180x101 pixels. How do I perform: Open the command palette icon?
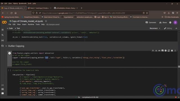(3, 89)
